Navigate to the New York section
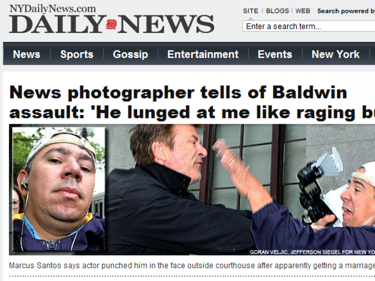 (x=336, y=54)
